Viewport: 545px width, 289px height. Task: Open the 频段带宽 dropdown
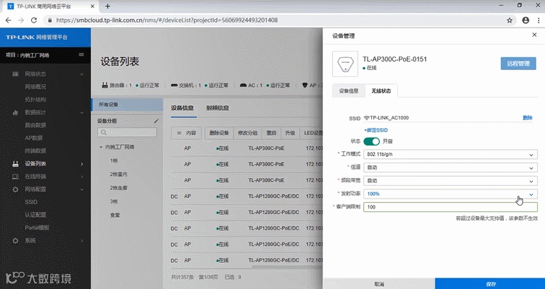450,181
